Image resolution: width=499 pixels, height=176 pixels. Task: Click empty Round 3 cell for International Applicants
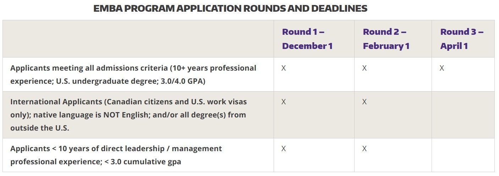coord(463,115)
